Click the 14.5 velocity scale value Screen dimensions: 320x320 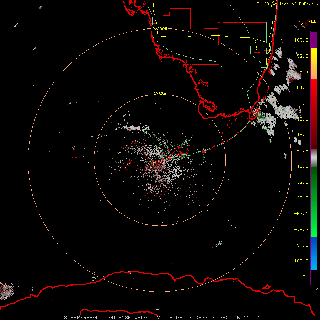pos(303,135)
